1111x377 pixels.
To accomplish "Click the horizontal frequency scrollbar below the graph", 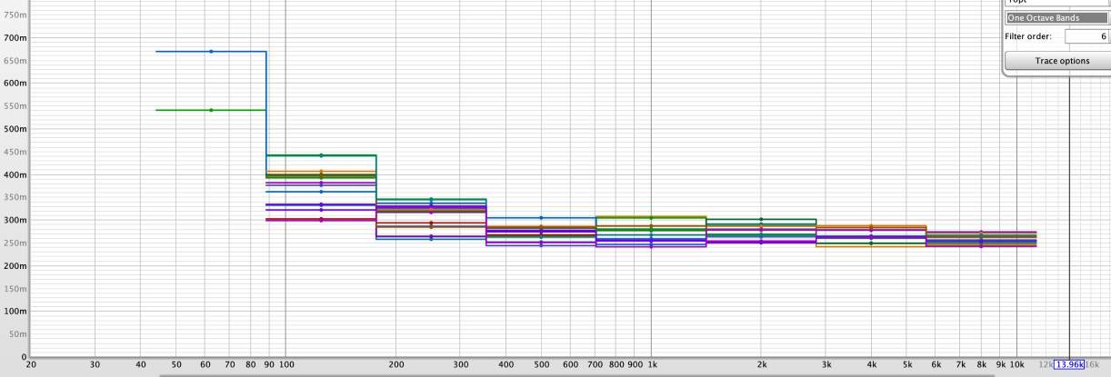I will coord(578,374).
